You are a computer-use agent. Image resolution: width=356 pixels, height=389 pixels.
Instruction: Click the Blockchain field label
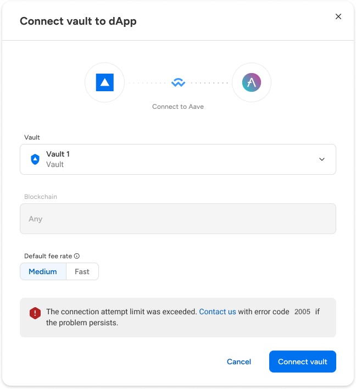(41, 197)
